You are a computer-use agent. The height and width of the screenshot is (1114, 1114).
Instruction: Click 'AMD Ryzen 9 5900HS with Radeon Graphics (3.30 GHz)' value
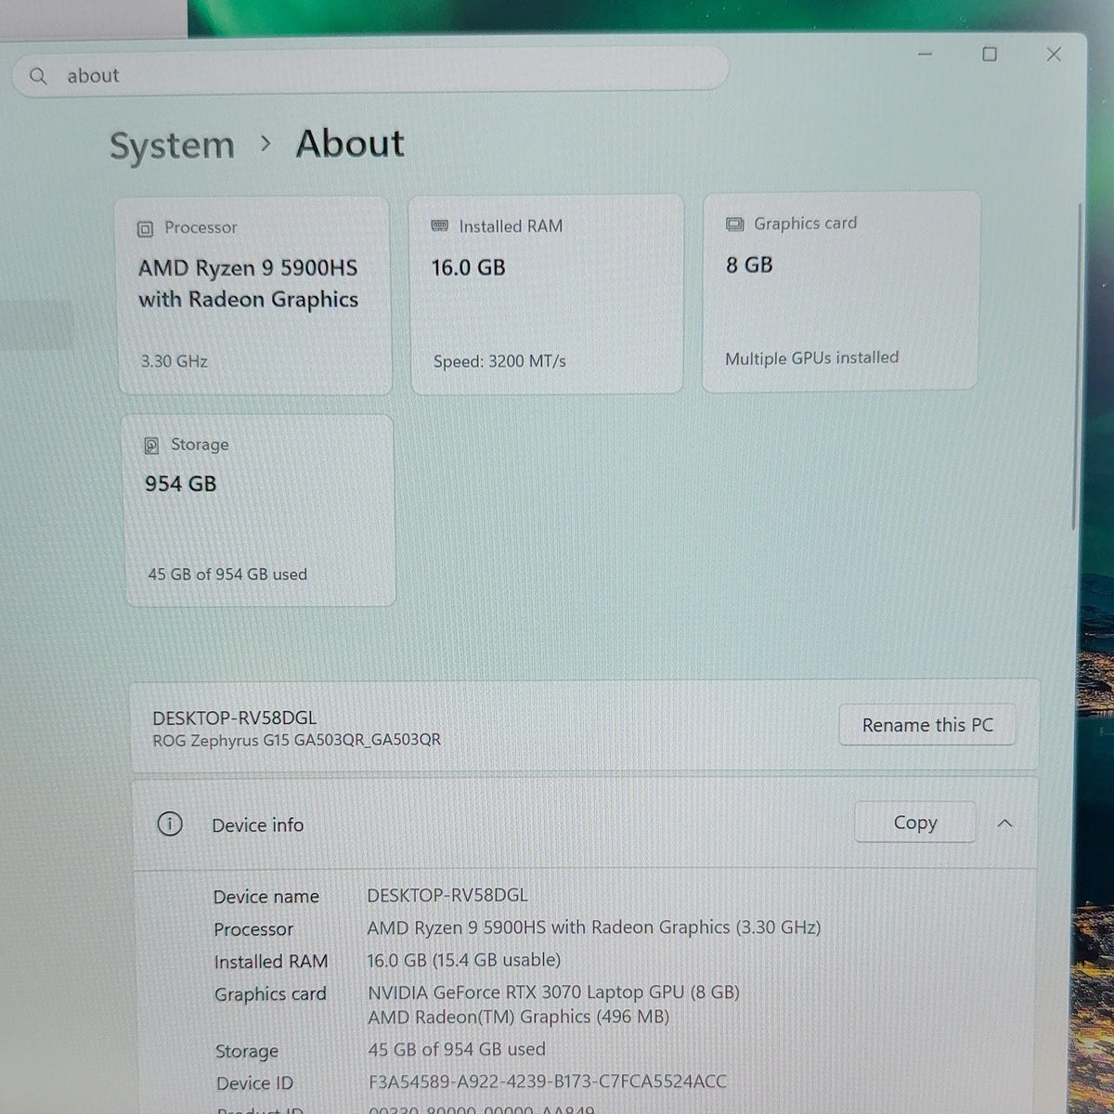coord(594,927)
